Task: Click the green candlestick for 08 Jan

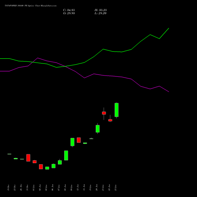Action: click(66, 155)
